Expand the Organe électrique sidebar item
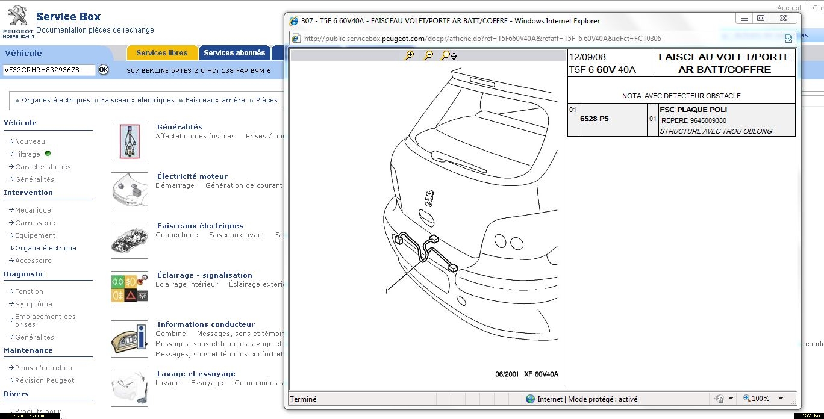Viewport: 824px width, 419px height. coord(46,248)
